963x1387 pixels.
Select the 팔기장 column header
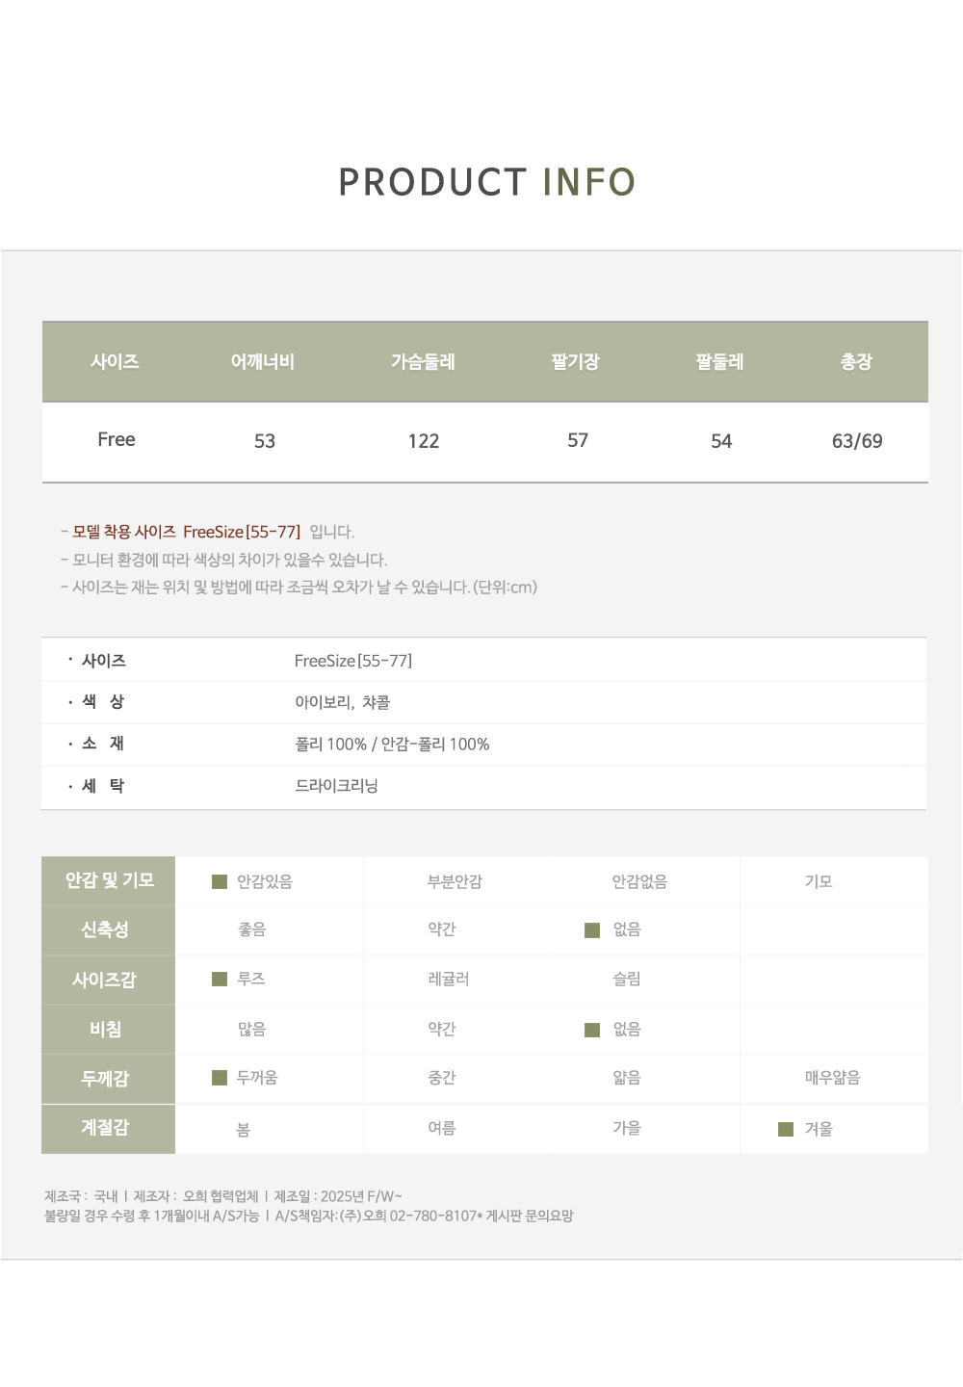575,362
